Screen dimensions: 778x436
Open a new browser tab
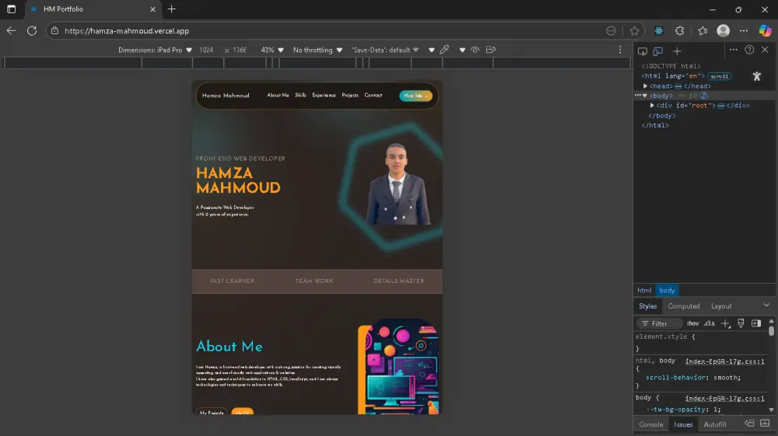pos(172,9)
